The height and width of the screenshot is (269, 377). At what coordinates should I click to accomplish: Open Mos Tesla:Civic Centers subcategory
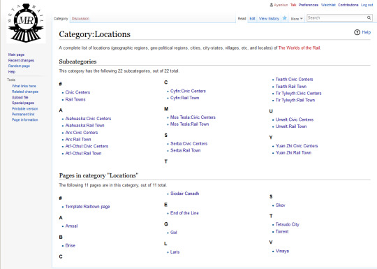click(193, 117)
